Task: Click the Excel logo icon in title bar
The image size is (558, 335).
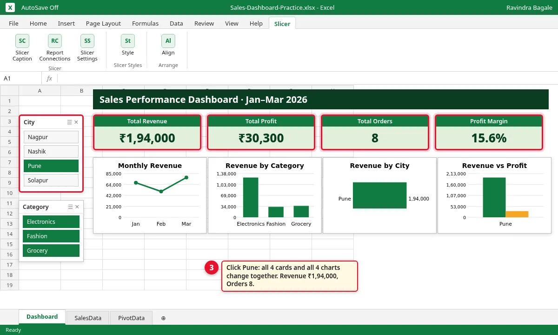Action: click(x=10, y=7)
